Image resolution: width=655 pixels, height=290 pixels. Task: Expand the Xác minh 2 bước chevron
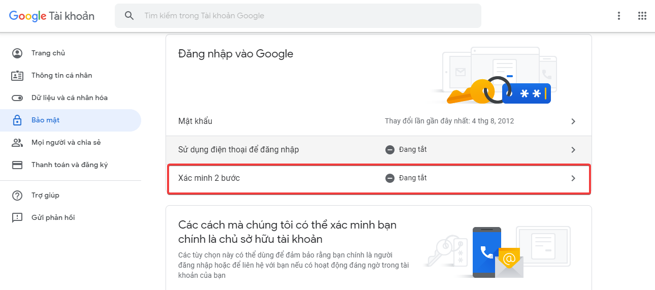click(x=573, y=178)
